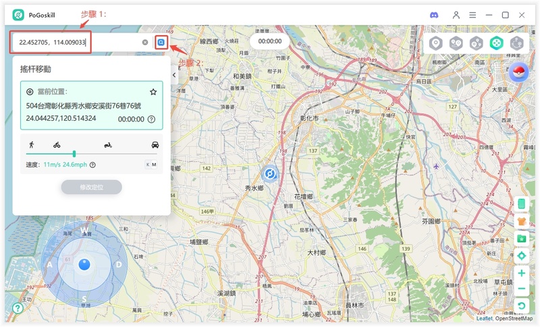Open the OpenStreetMap attribution link
Viewport: 540px width, 327px height.
(x=514, y=319)
